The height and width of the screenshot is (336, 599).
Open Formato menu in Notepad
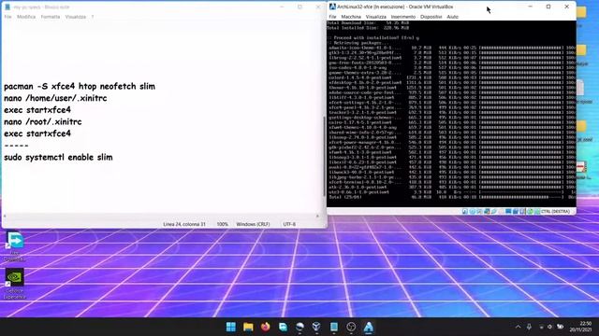point(51,17)
